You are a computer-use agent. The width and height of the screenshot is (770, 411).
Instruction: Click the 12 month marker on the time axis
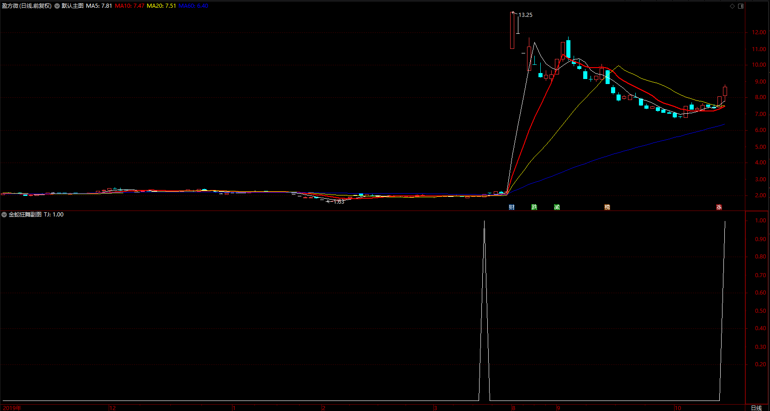click(113, 408)
